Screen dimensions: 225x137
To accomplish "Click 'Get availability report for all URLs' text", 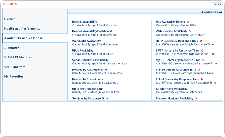I will coord(93,54).
